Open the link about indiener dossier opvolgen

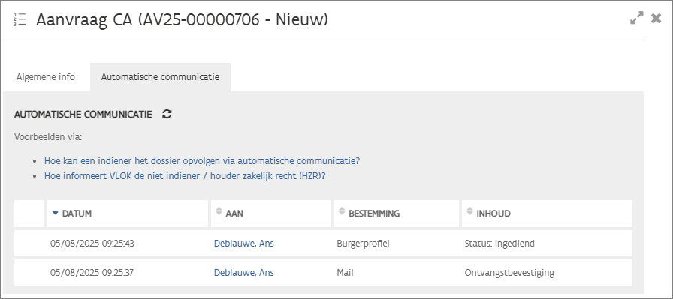tap(202, 161)
